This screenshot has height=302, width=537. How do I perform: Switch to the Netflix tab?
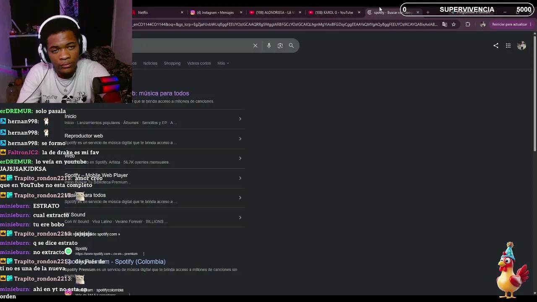click(x=157, y=13)
